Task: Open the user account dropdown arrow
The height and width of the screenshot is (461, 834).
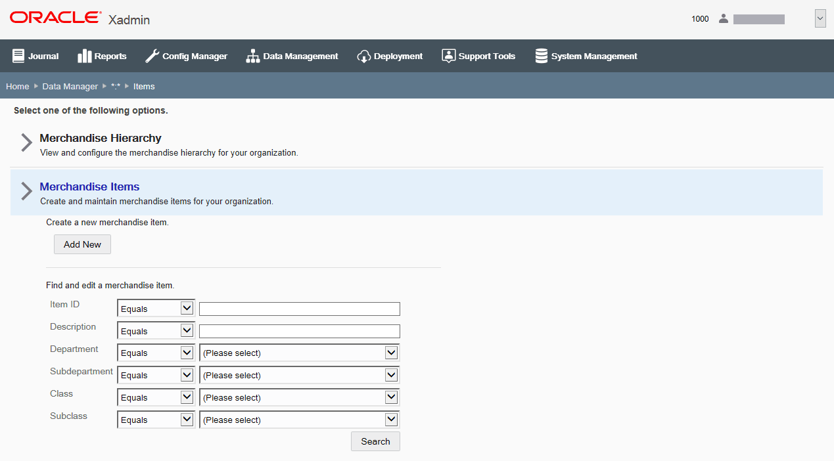Action: pyautogui.click(x=820, y=18)
